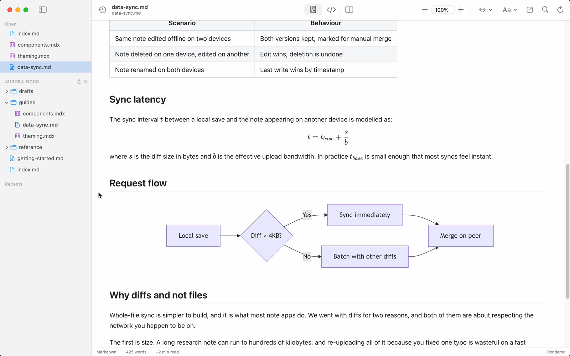Screen dimensions: 570x356
Task: Collapse the guides folder
Action: (7, 102)
